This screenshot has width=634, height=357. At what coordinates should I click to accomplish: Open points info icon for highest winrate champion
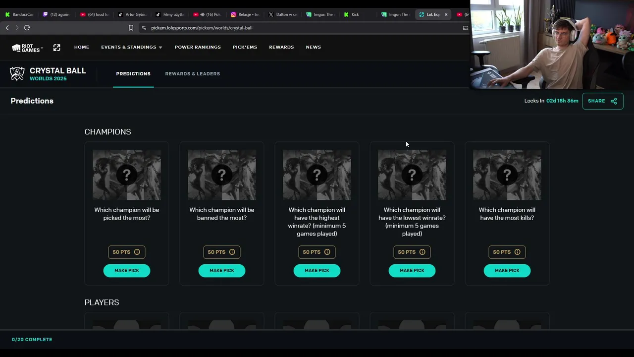327,252
